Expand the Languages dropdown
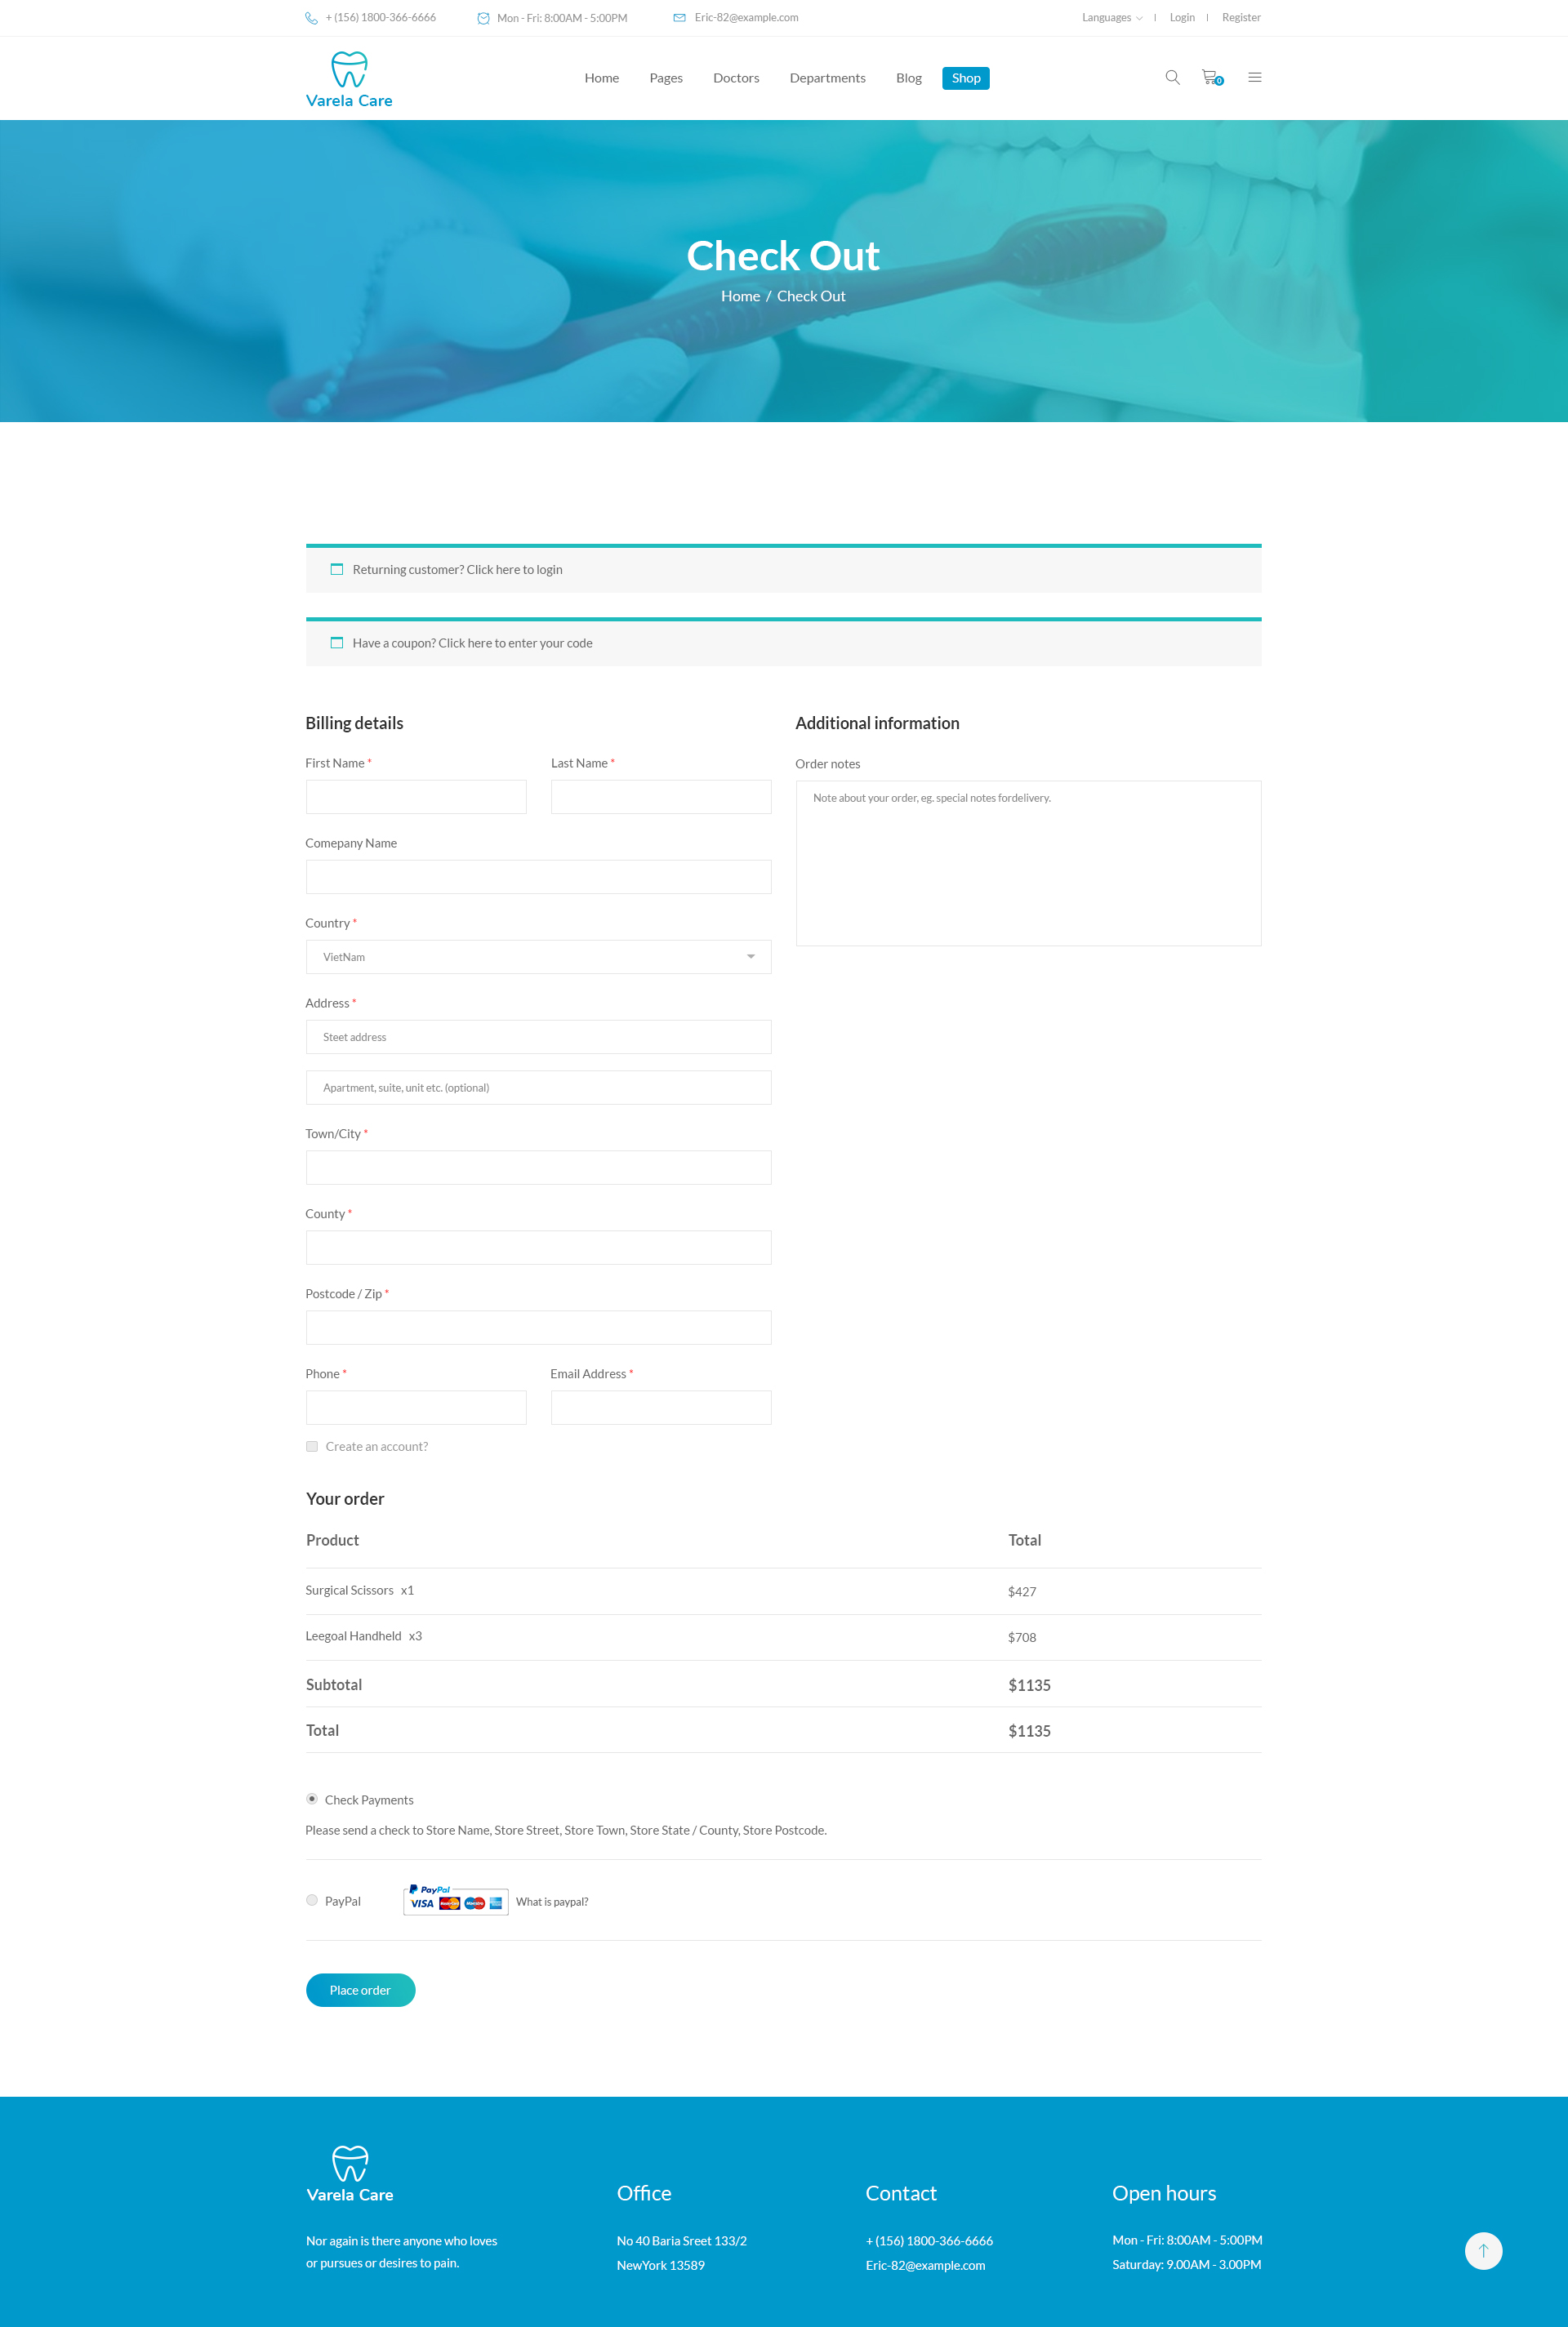 point(1111,18)
